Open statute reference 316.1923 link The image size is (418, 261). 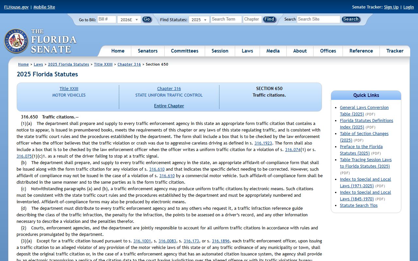coord(263,143)
